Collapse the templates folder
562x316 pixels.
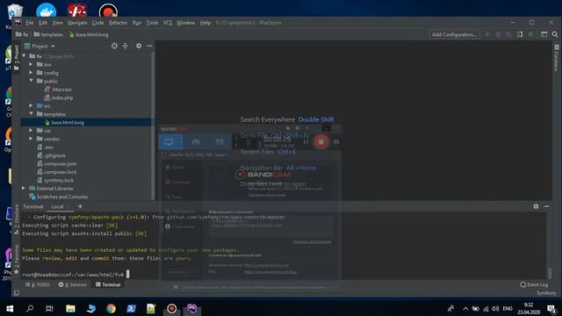coord(31,114)
